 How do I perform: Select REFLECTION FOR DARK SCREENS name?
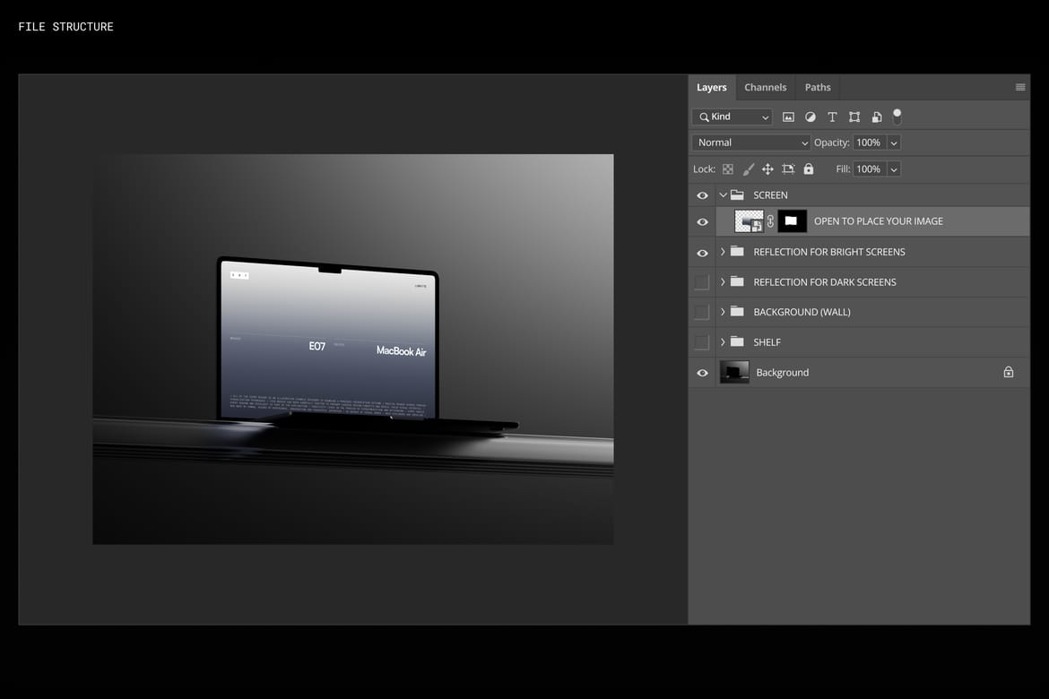825,282
